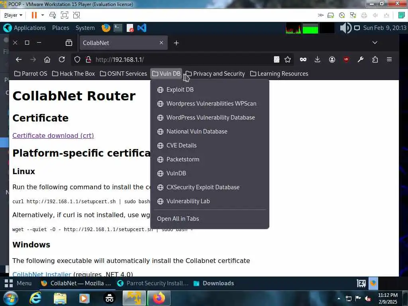Screen dimensions: 408x306
Task: Open OSINT Services bookmarks folder
Action: point(124,74)
